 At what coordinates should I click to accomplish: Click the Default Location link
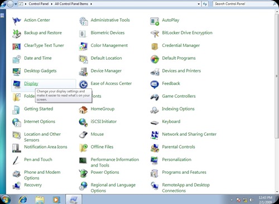point(106,58)
